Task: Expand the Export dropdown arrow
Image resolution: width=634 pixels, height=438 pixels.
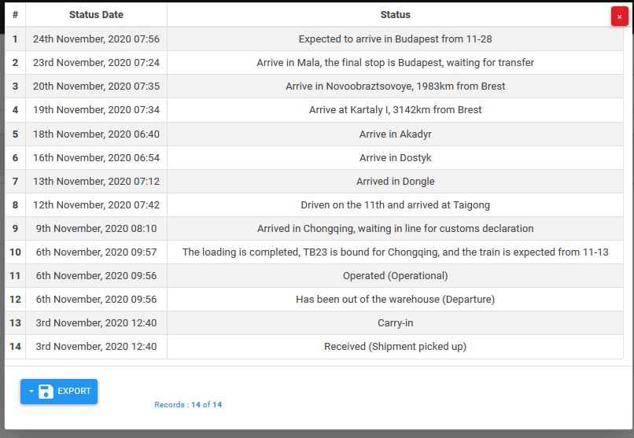Action: (x=31, y=392)
